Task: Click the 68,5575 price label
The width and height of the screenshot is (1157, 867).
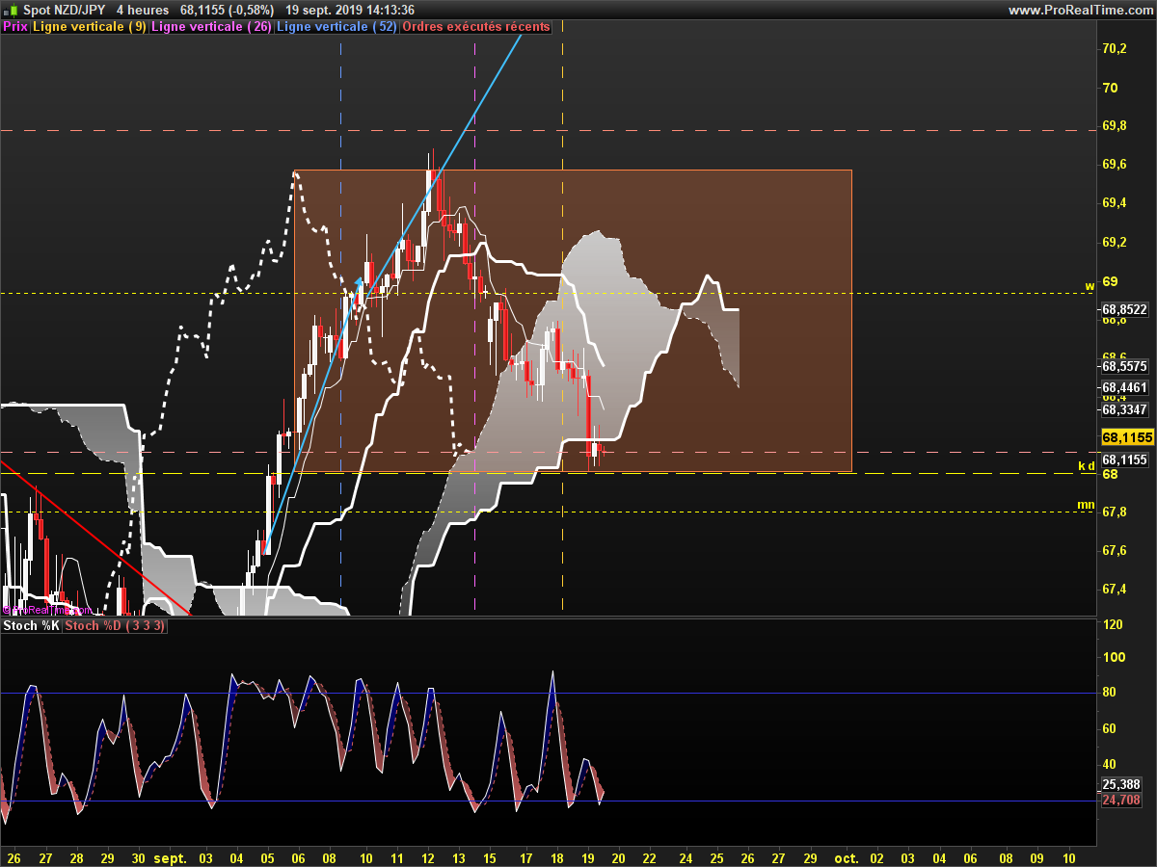Action: pyautogui.click(x=1124, y=367)
